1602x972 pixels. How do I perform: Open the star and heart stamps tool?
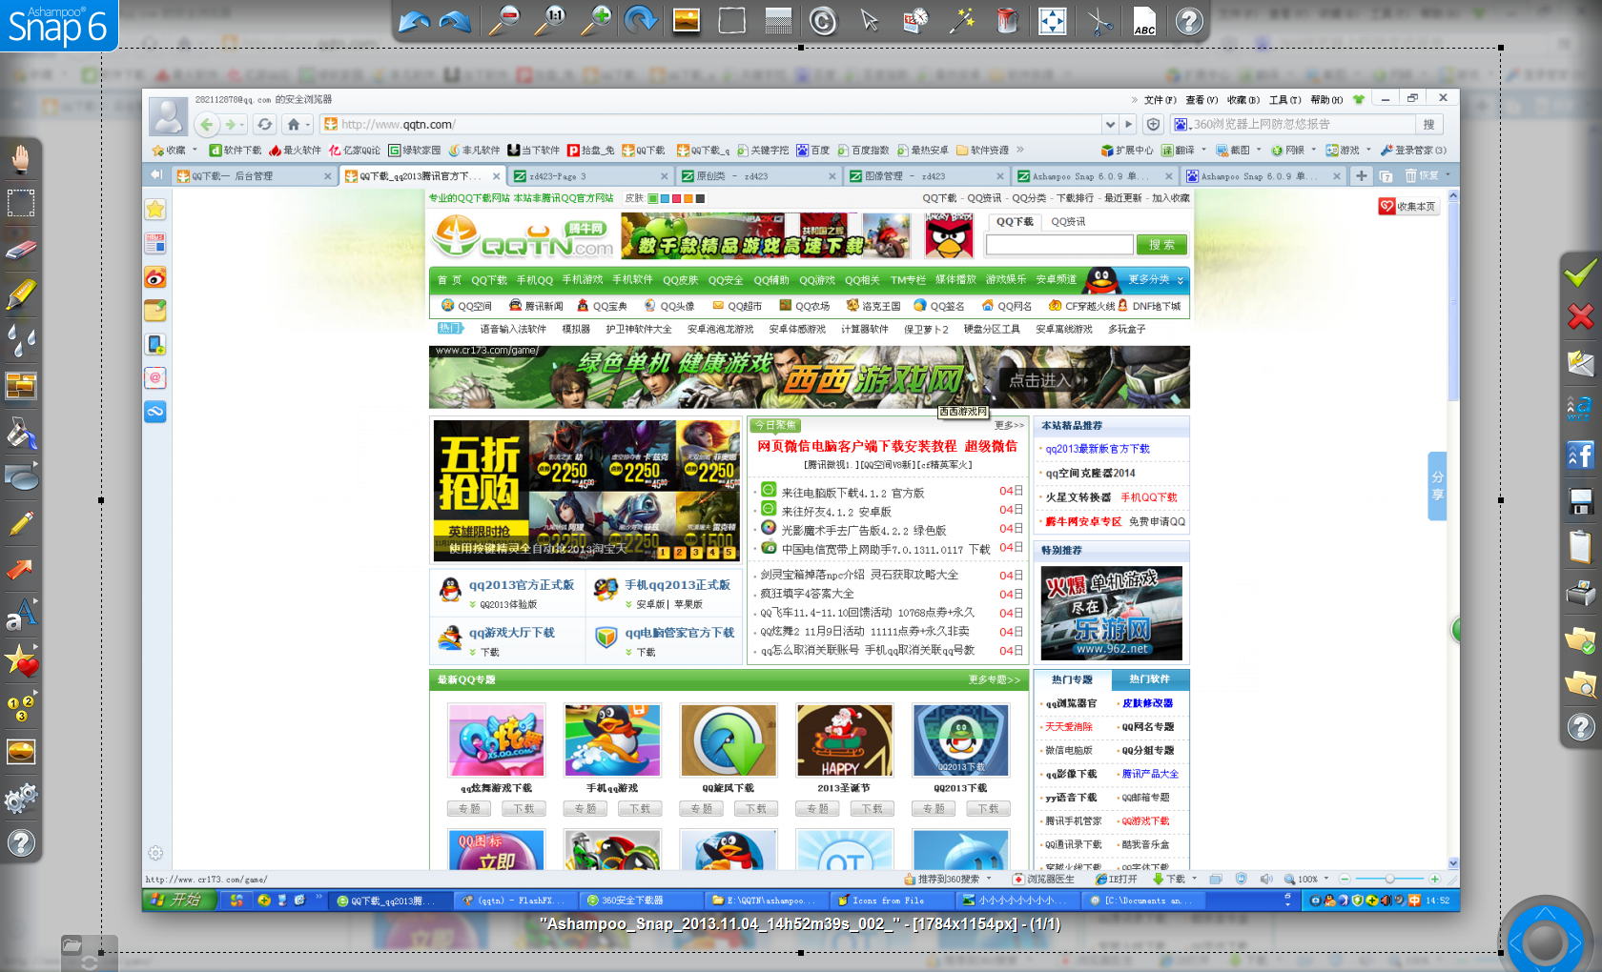(x=21, y=660)
